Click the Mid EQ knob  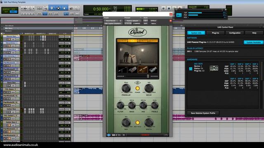click(143, 105)
